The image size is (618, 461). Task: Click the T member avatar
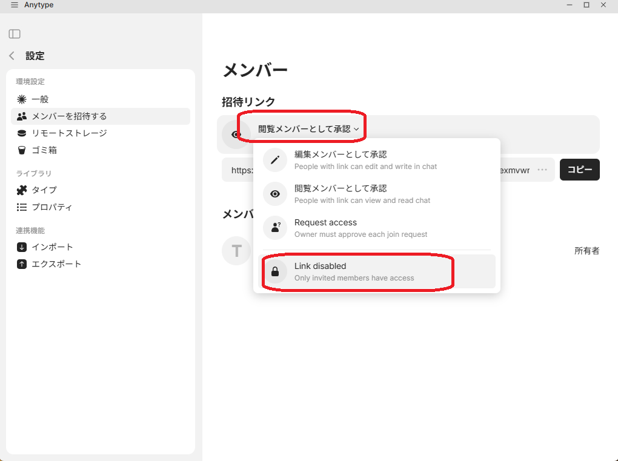tap(236, 251)
